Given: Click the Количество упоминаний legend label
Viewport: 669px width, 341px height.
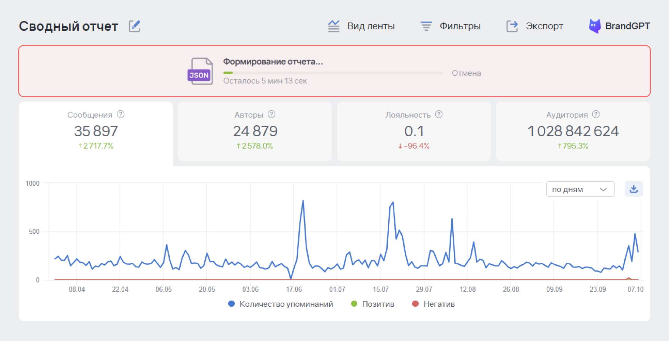Looking at the screenshot, I should 286,304.
